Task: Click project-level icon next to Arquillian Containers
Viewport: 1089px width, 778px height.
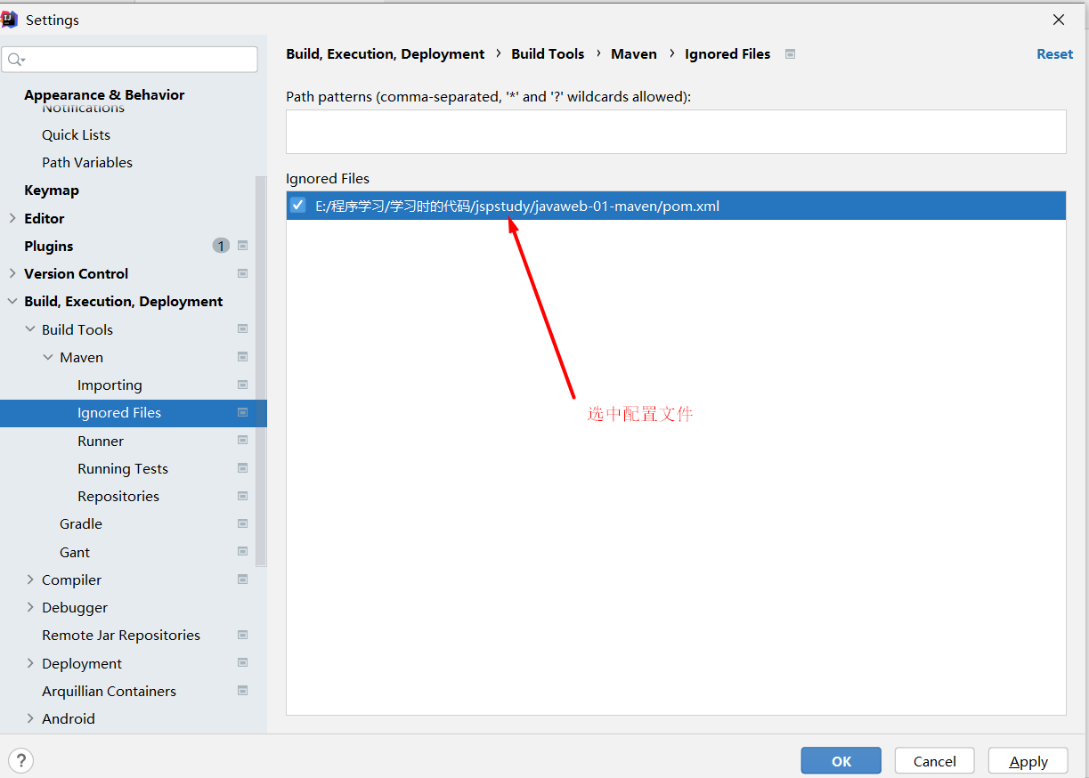Action: tap(242, 691)
